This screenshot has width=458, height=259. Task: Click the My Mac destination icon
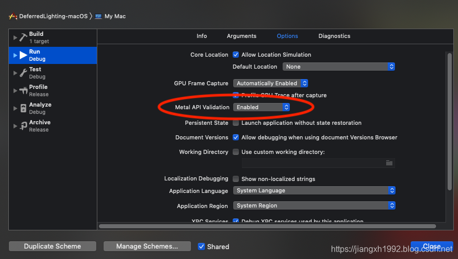98,16
